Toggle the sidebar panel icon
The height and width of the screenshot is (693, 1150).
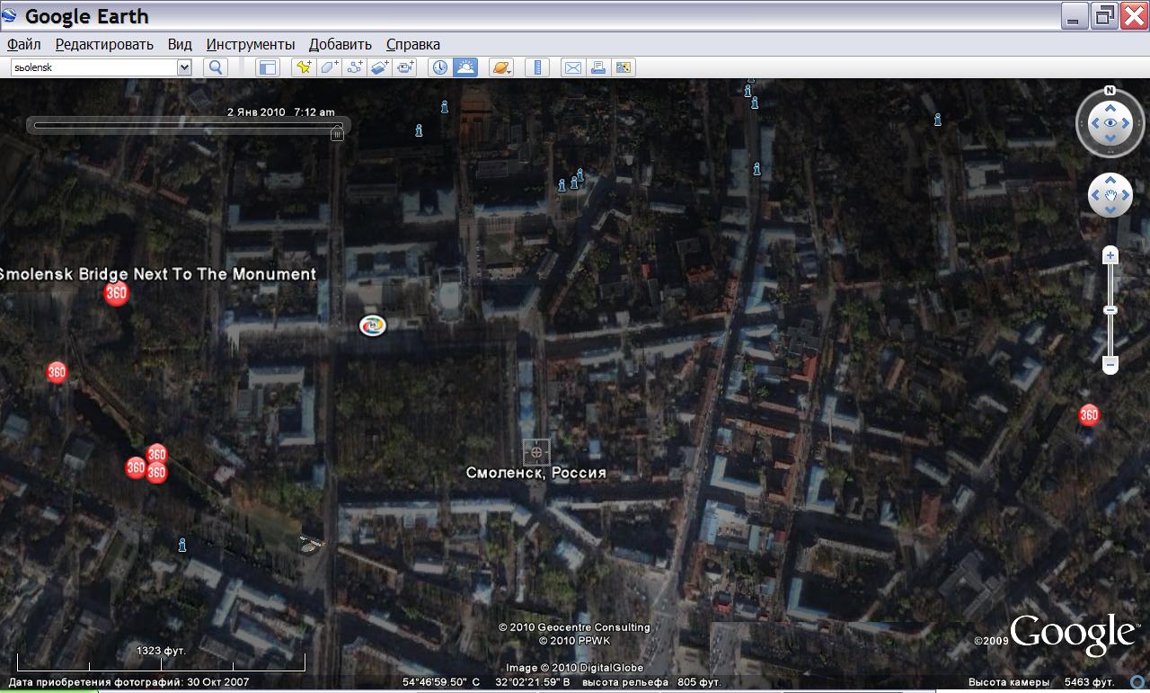pos(268,67)
